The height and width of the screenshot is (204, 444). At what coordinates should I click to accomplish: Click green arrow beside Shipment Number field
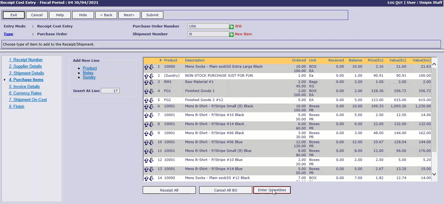[231, 34]
